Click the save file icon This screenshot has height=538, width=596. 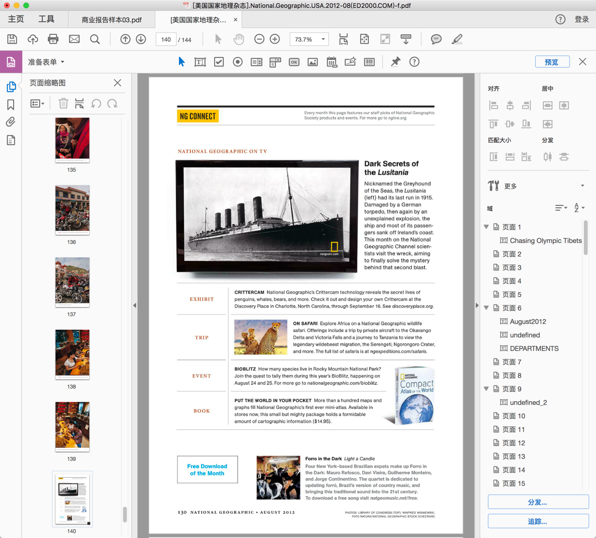click(x=12, y=39)
